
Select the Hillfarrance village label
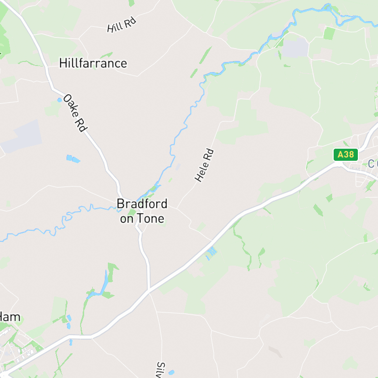point(93,64)
